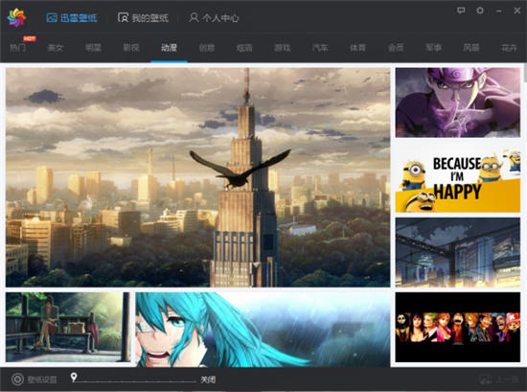This screenshot has width=527, height=392.
Task: Open the 迅雷壁纸 section
Action: click(72, 17)
